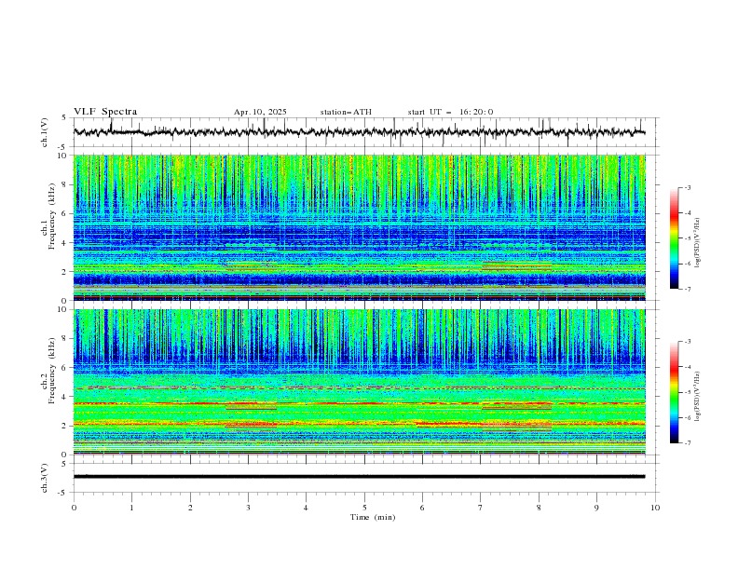Click the ch.1 spectrogram plot area

click(x=360, y=227)
